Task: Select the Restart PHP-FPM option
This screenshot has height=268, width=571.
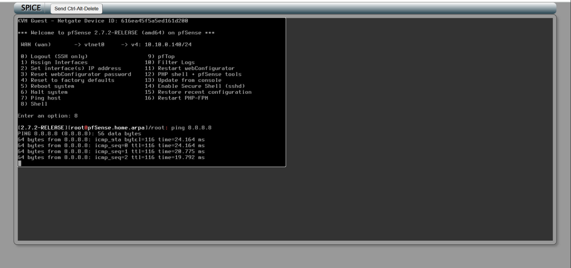Action: point(183,98)
